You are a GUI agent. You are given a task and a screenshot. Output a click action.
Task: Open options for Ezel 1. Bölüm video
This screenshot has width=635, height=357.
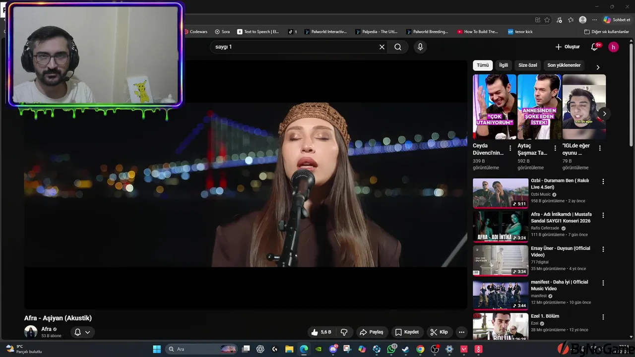click(x=603, y=317)
